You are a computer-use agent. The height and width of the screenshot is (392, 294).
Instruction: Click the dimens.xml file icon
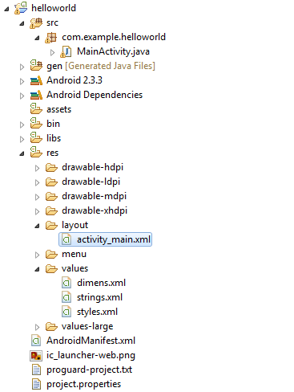[x=66, y=283]
